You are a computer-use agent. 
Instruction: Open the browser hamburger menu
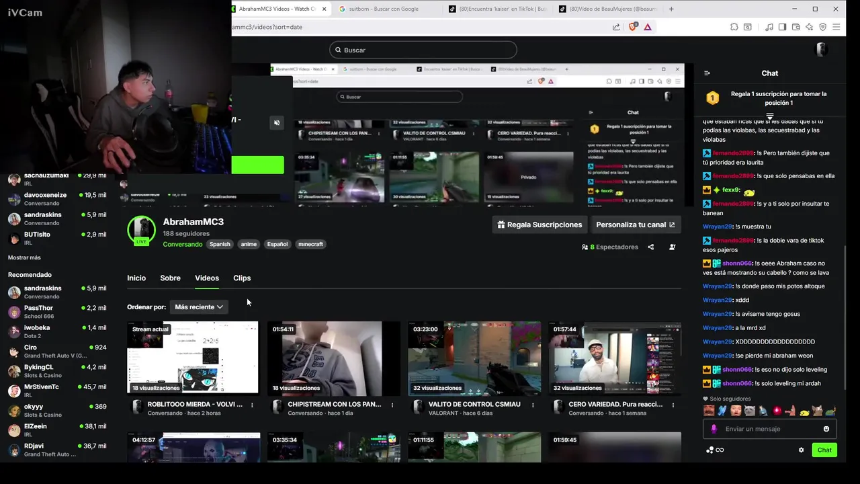coord(836,27)
